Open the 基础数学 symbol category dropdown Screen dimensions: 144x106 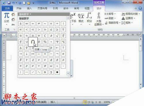[x=25, y=14]
